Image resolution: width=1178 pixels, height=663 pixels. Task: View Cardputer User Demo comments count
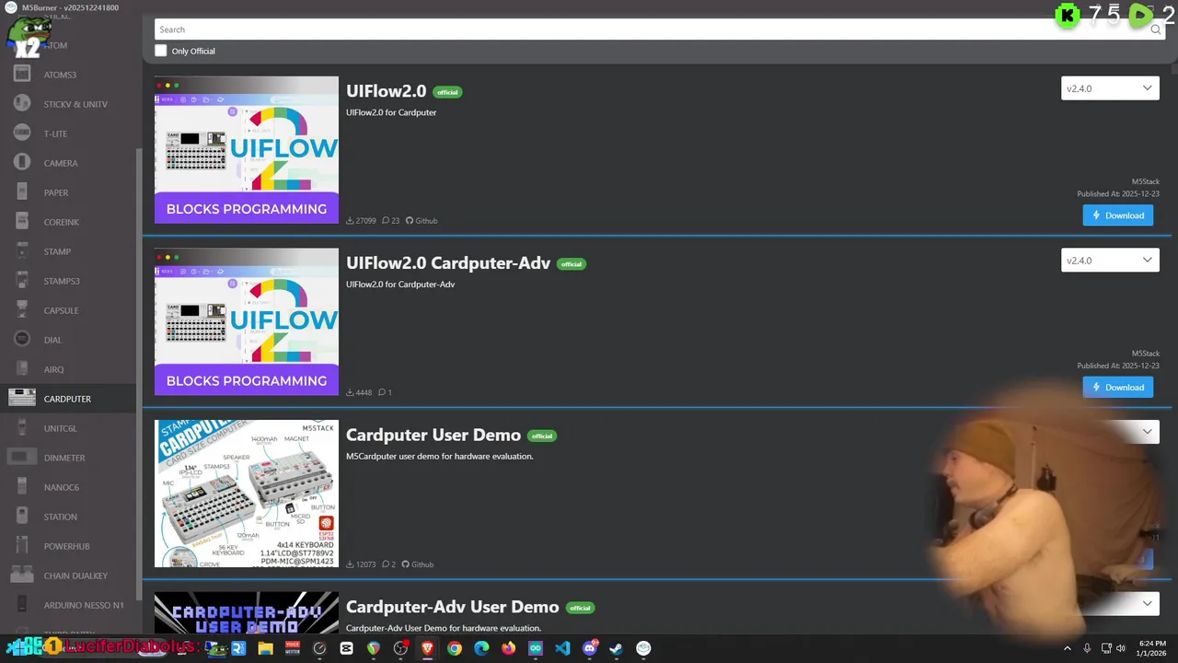click(388, 564)
